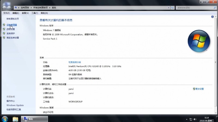218x122 pixels.
Task: Expand arrow before 控制面板 breadcrumb
Action: pos(19,8)
